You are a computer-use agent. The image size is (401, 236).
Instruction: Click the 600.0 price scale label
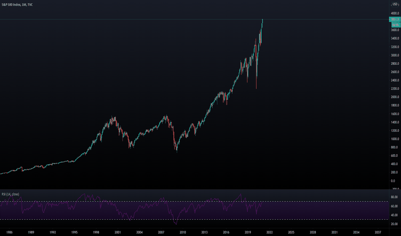[x=395, y=156]
